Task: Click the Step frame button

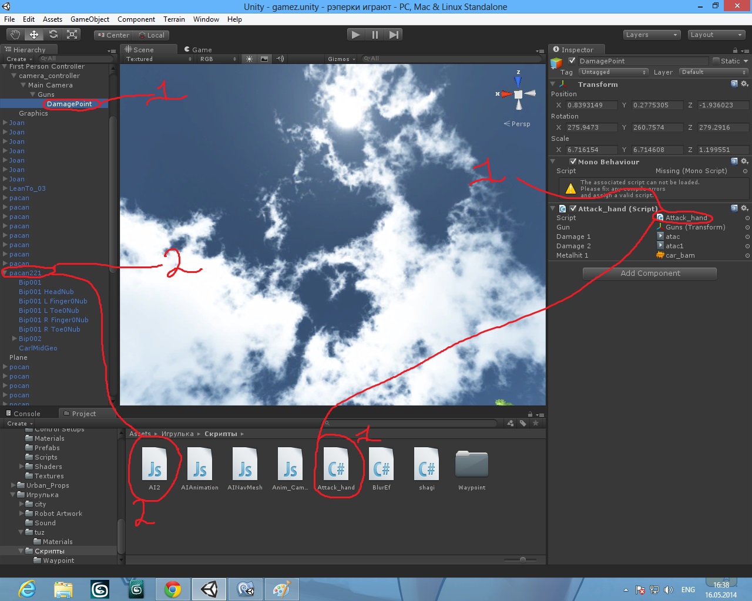Action: click(x=394, y=35)
